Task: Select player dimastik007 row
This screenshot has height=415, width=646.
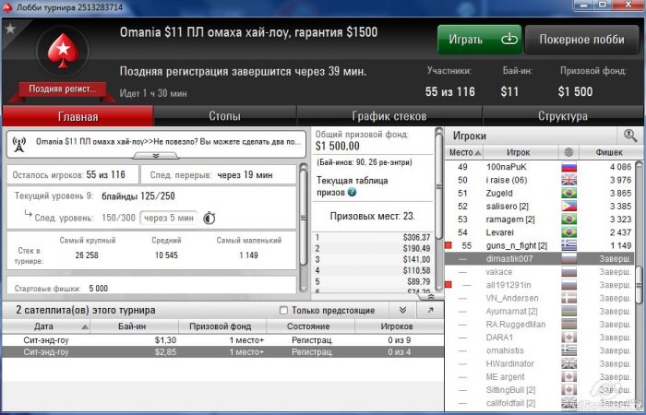Action: [x=540, y=258]
